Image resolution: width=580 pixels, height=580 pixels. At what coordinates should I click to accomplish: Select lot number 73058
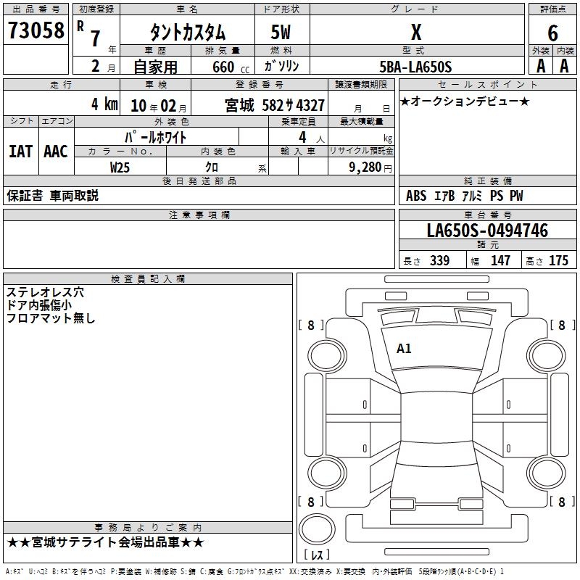[x=36, y=30]
